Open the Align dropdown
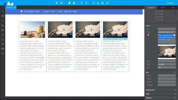Image resolution: width=178 pixels, height=100 pixels. (167, 61)
